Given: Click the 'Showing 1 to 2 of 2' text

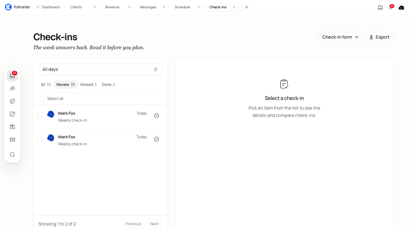Looking at the screenshot, I should click(x=57, y=224).
